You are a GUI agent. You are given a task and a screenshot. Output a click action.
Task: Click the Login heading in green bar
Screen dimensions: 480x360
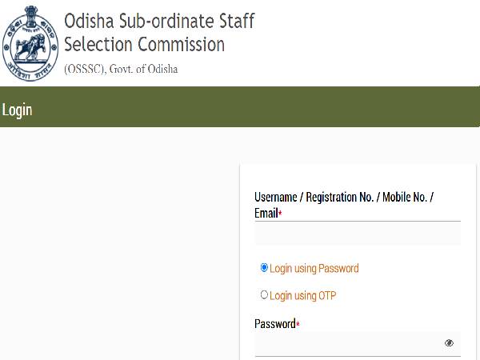point(17,110)
